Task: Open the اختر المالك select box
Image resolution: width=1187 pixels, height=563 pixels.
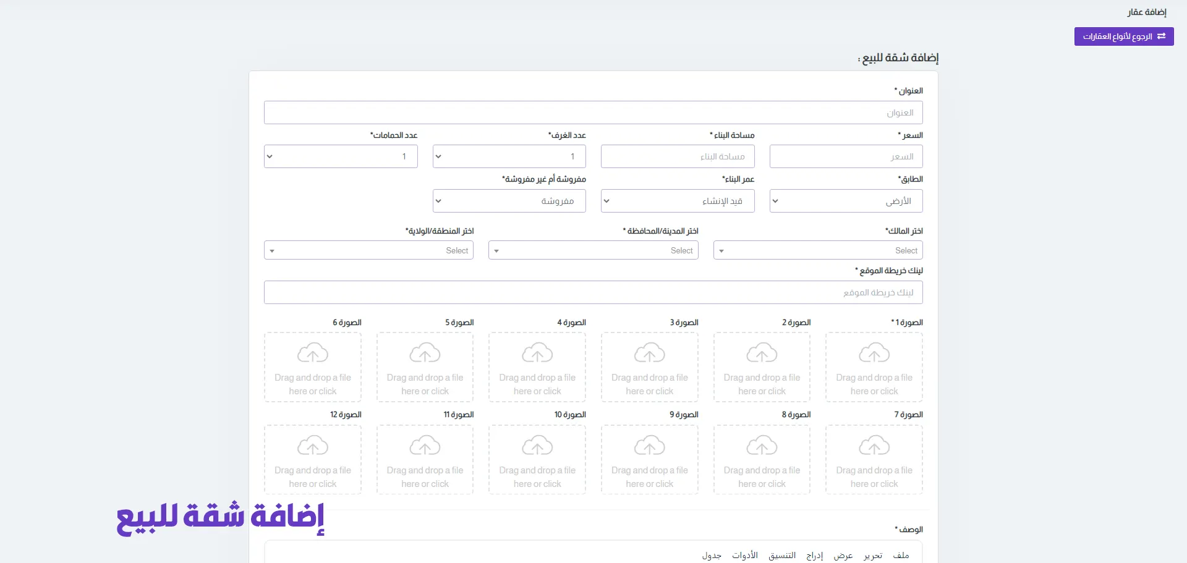Action: (818, 250)
